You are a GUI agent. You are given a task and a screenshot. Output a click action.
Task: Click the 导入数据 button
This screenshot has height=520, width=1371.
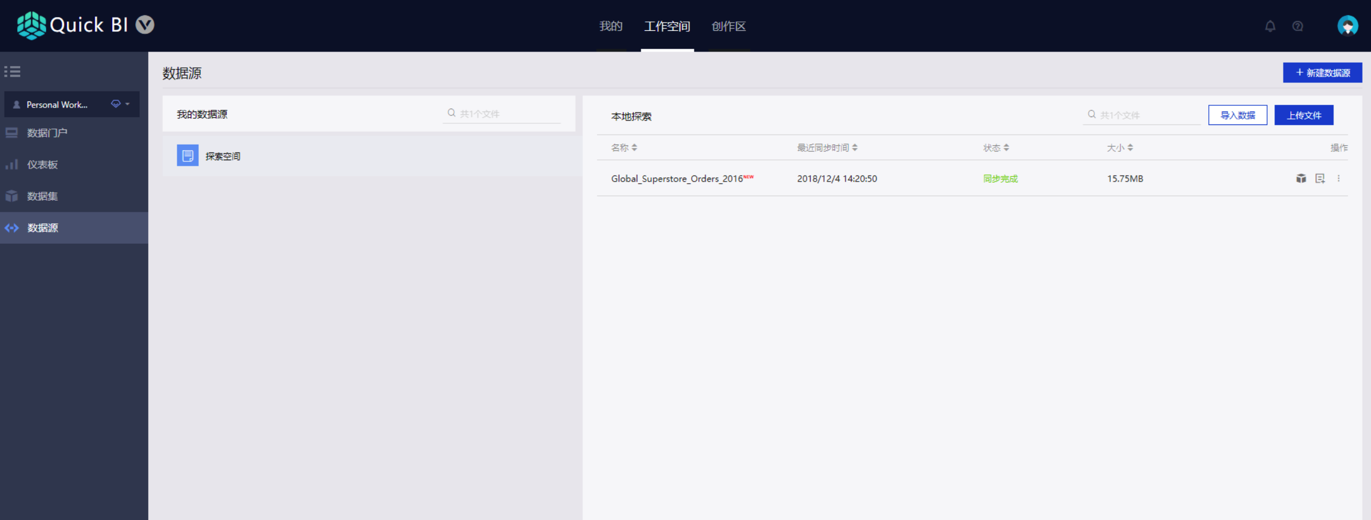tap(1237, 115)
